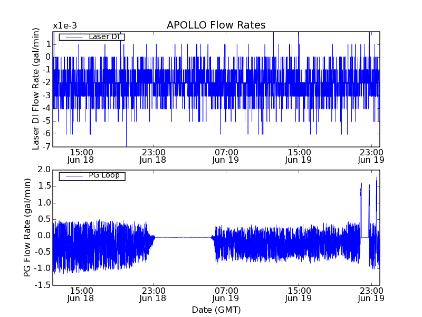Click "15:00 Jun 19" under the PG Loop plot
This screenshot has width=422, height=317.
tap(299, 295)
